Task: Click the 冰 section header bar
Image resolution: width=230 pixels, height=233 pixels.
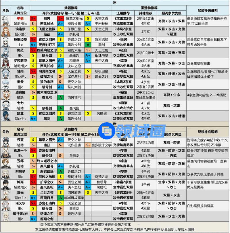Action: click(115, 2)
